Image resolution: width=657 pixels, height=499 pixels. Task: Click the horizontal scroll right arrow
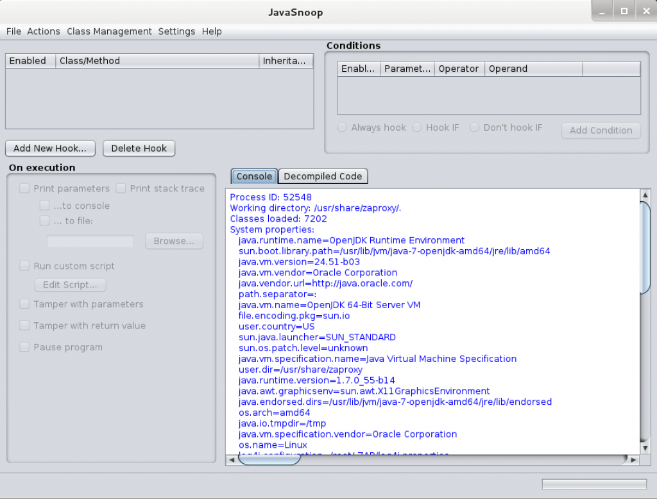(633, 460)
